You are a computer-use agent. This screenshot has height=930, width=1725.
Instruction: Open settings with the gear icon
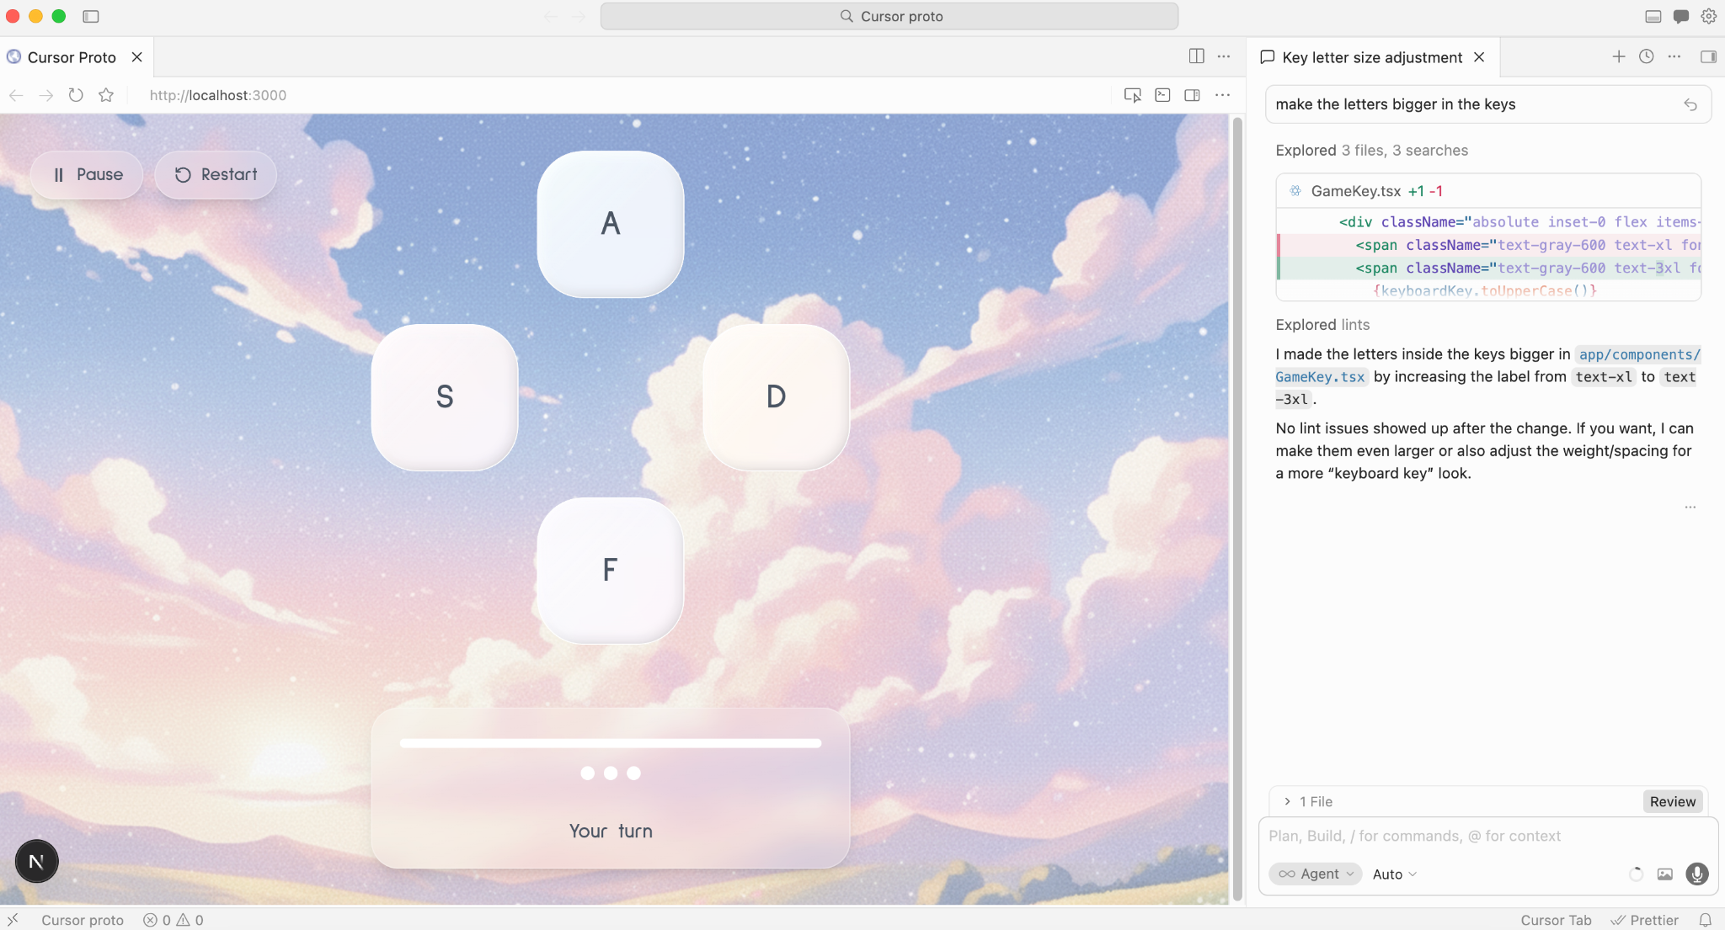[x=1709, y=15]
